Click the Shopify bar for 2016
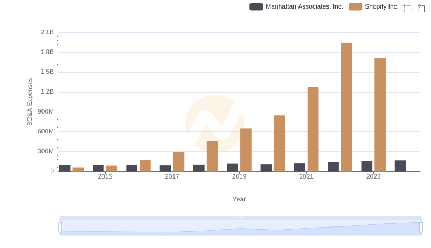 145,166
